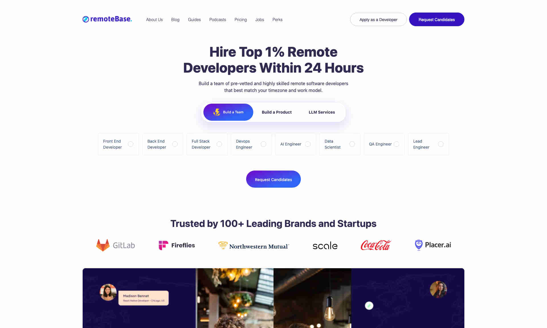Click the remoteBase logo icon
547x328 pixels.
pyautogui.click(x=85, y=19)
